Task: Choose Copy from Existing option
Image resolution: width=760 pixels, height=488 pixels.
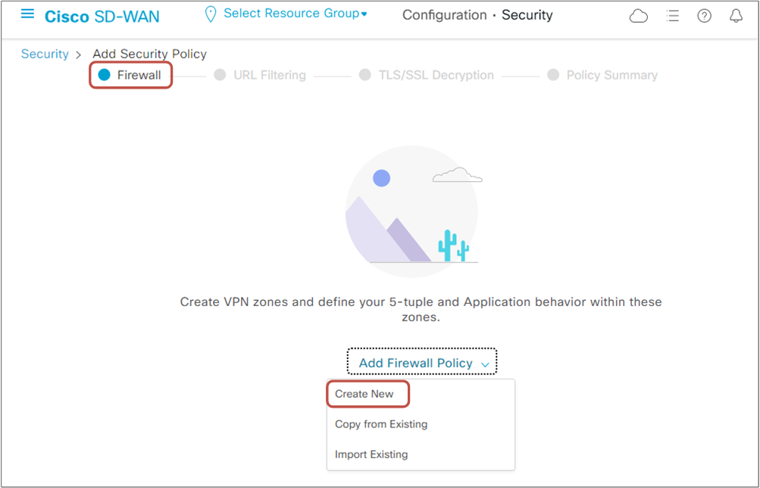Action: (x=381, y=424)
